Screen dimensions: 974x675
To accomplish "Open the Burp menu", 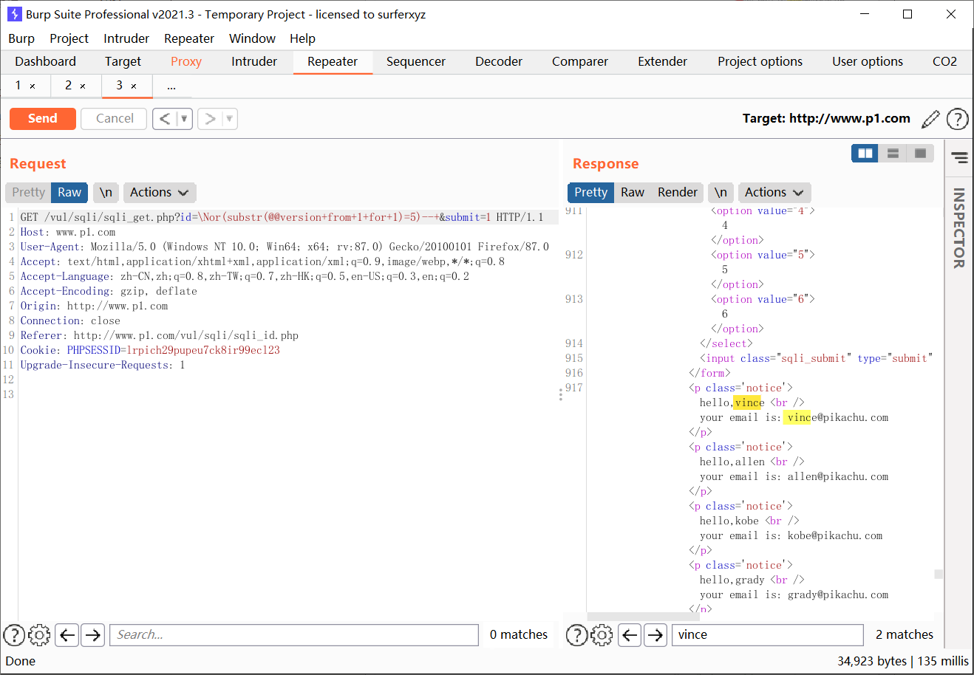I will coord(21,39).
